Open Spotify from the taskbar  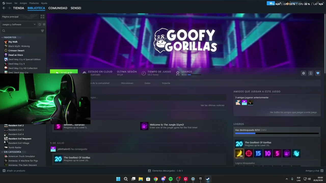tap(171, 179)
